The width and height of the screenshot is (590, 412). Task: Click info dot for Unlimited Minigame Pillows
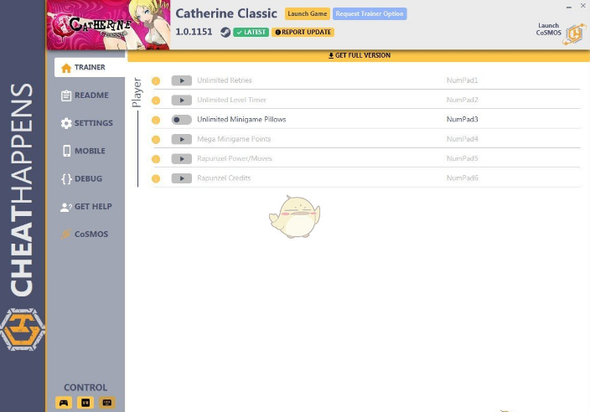[156, 120]
